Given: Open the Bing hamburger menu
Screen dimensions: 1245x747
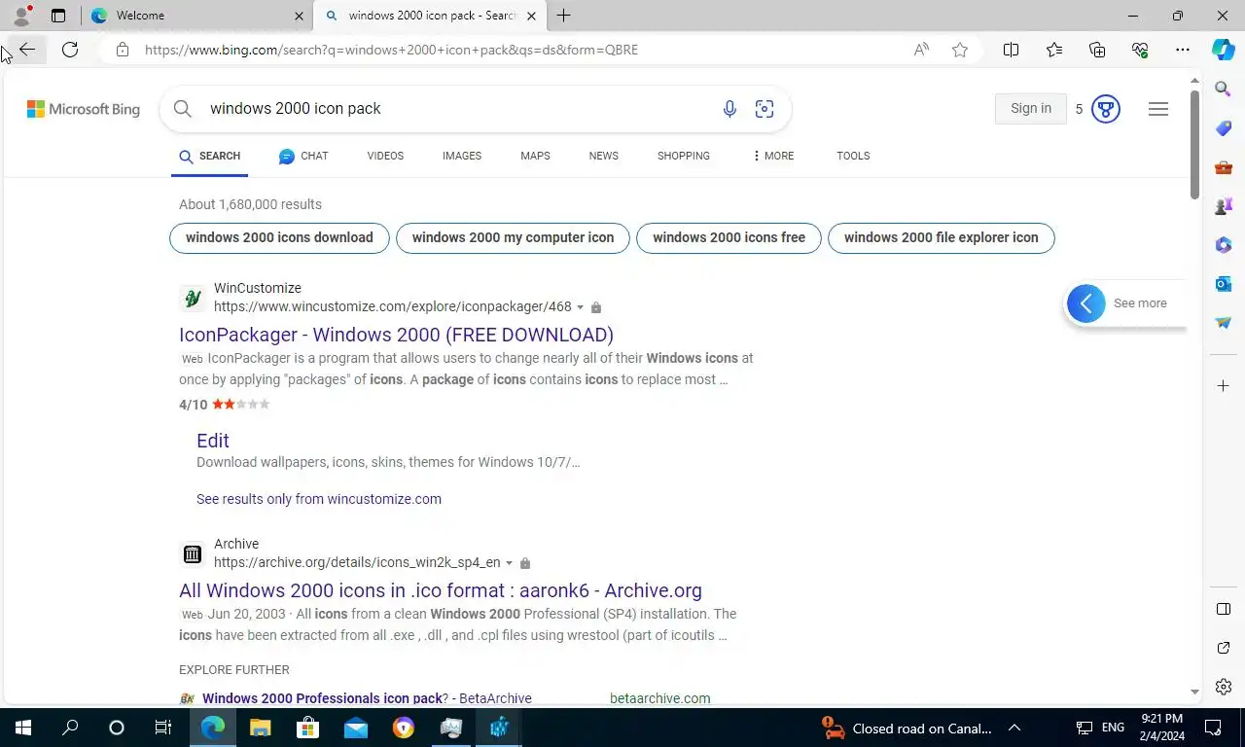Looking at the screenshot, I should point(1158,109).
